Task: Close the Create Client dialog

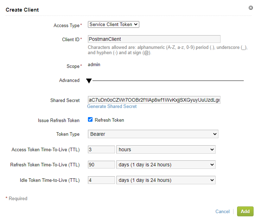Action: pos(250,8)
